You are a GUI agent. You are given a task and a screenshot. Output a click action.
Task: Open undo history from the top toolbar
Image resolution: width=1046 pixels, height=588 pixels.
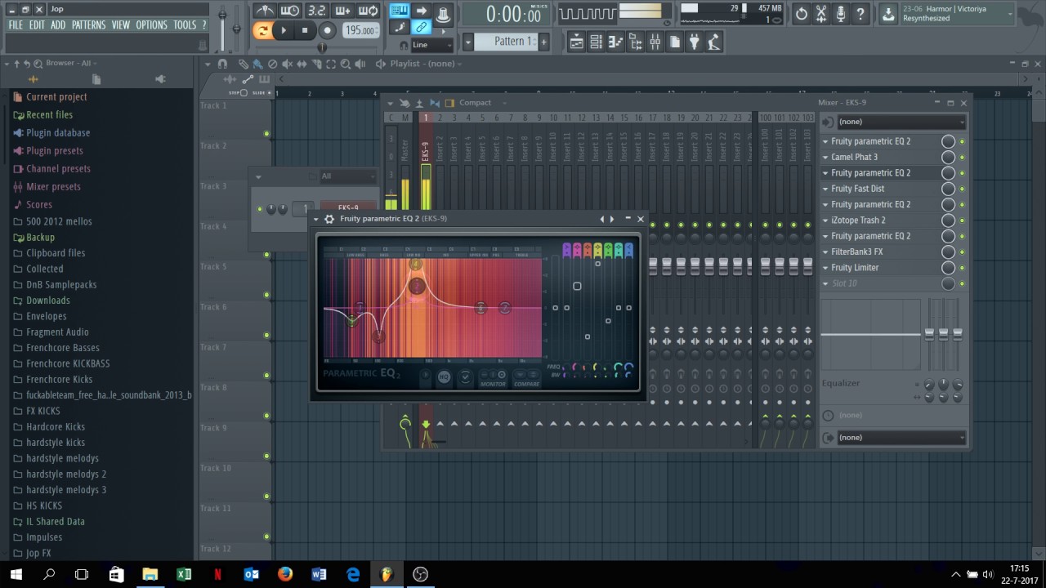point(802,14)
